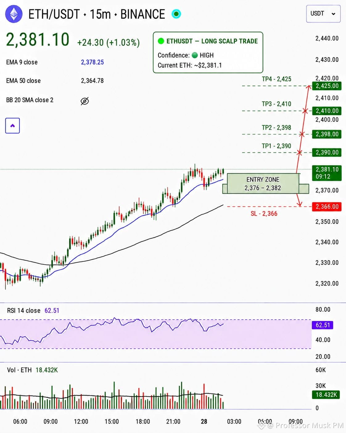The width and height of the screenshot is (346, 433).
Task: Click the 03:00 time axis label
Action: (x=234, y=422)
